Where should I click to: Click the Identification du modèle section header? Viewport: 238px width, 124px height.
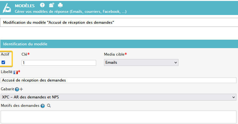pyautogui.click(x=119, y=44)
